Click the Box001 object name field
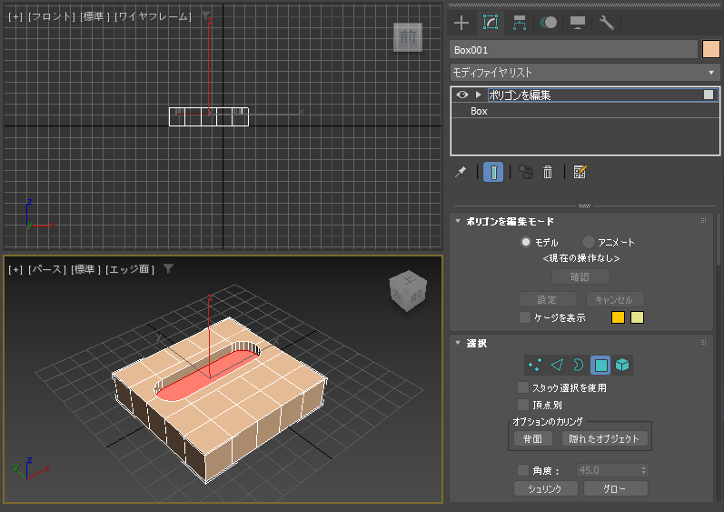The height and width of the screenshot is (512, 724). (573, 50)
